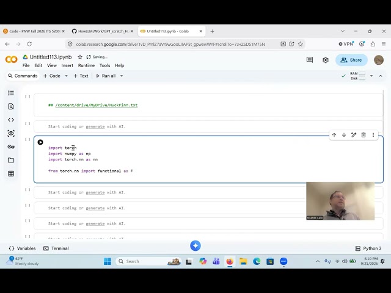
Task: Click the Run all button
Action: tap(106, 76)
